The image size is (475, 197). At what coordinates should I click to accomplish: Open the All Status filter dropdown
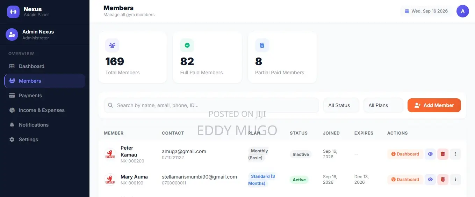(341, 105)
